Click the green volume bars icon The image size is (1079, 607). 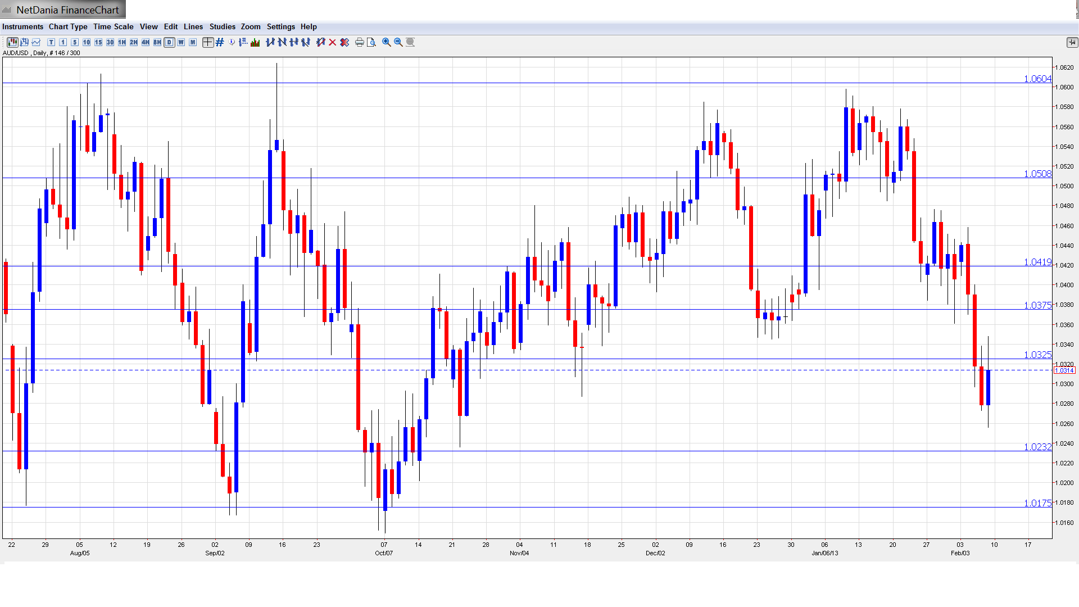[255, 42]
